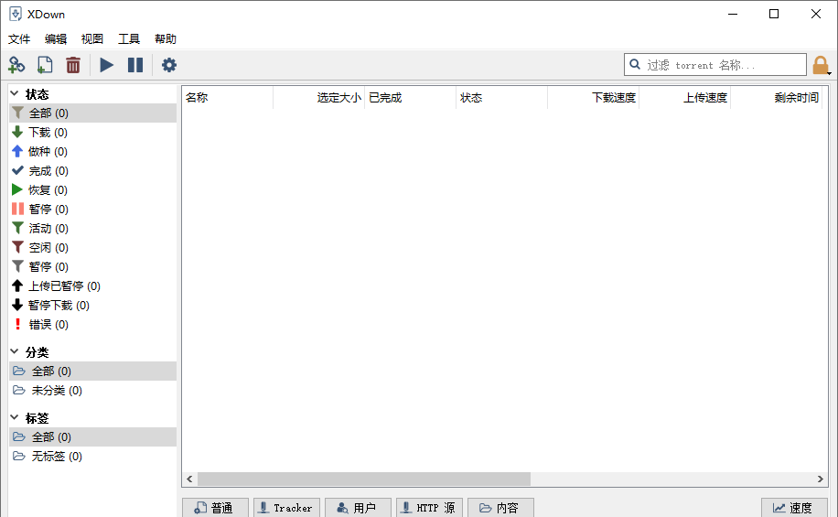Select the 做种 (0) status filter
The image size is (838, 517).
tap(93, 151)
